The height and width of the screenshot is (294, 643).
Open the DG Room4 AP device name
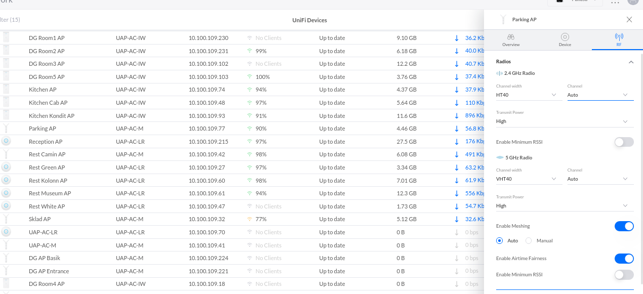(47, 284)
